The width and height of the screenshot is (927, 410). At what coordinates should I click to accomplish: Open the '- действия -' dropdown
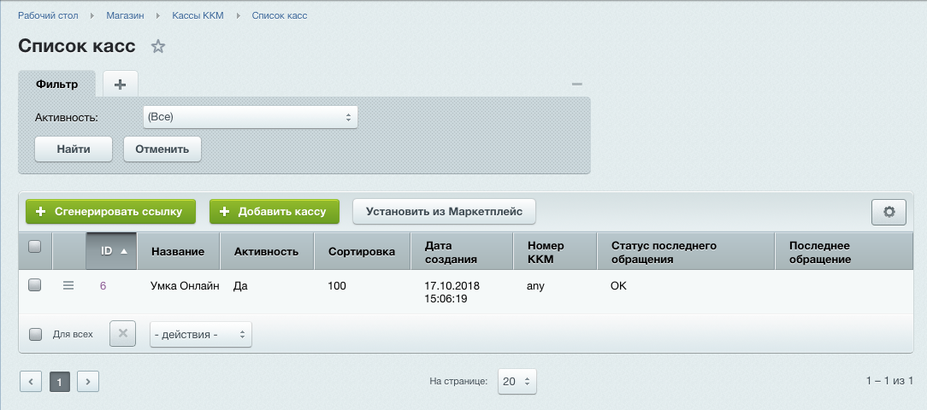point(201,335)
